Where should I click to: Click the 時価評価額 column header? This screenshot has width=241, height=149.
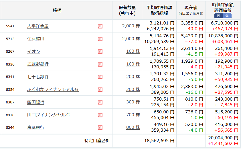(x=223, y=5)
